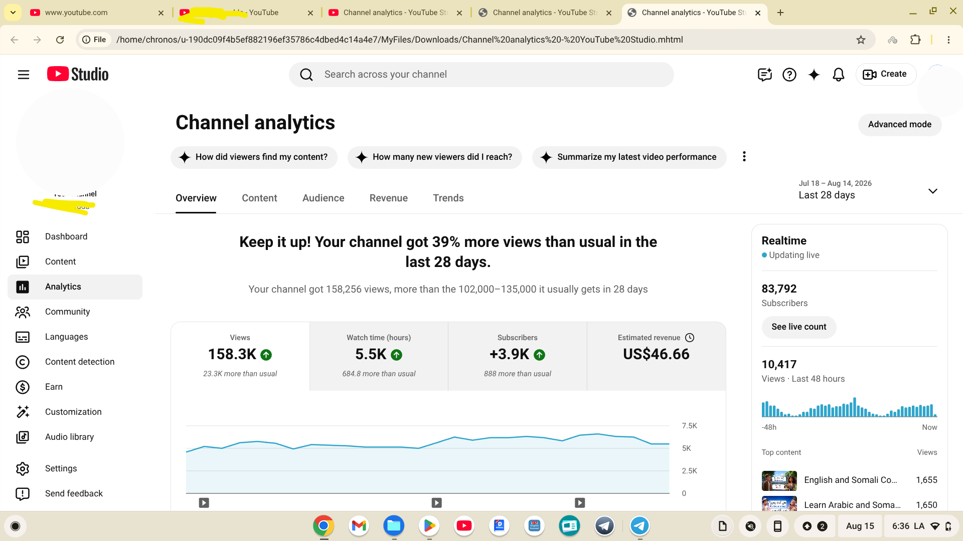
Task: Select the Estimated revenue metric card
Action: [x=656, y=356]
